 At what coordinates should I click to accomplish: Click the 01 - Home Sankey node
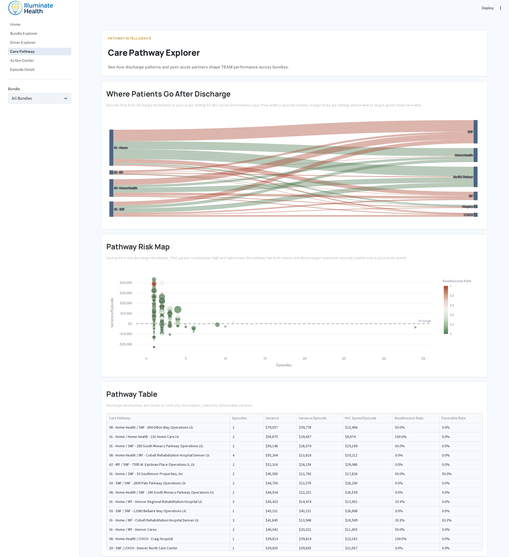point(111,147)
